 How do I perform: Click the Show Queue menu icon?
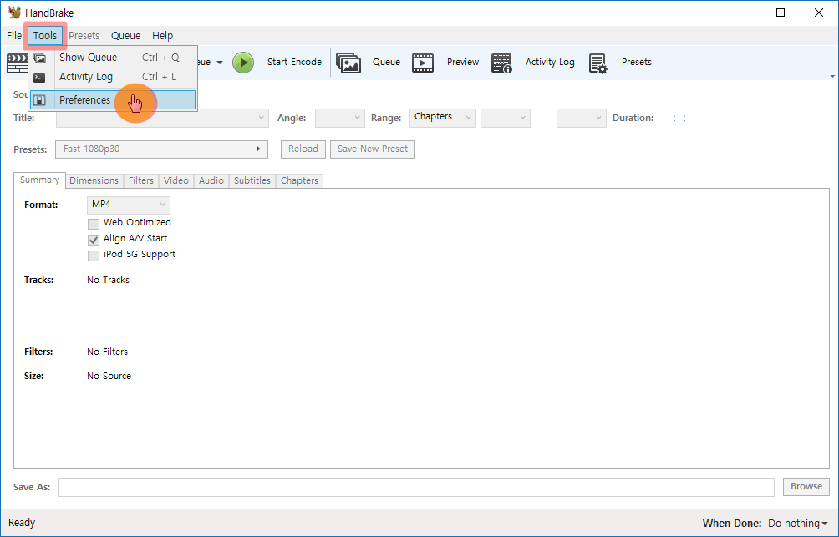pos(39,58)
